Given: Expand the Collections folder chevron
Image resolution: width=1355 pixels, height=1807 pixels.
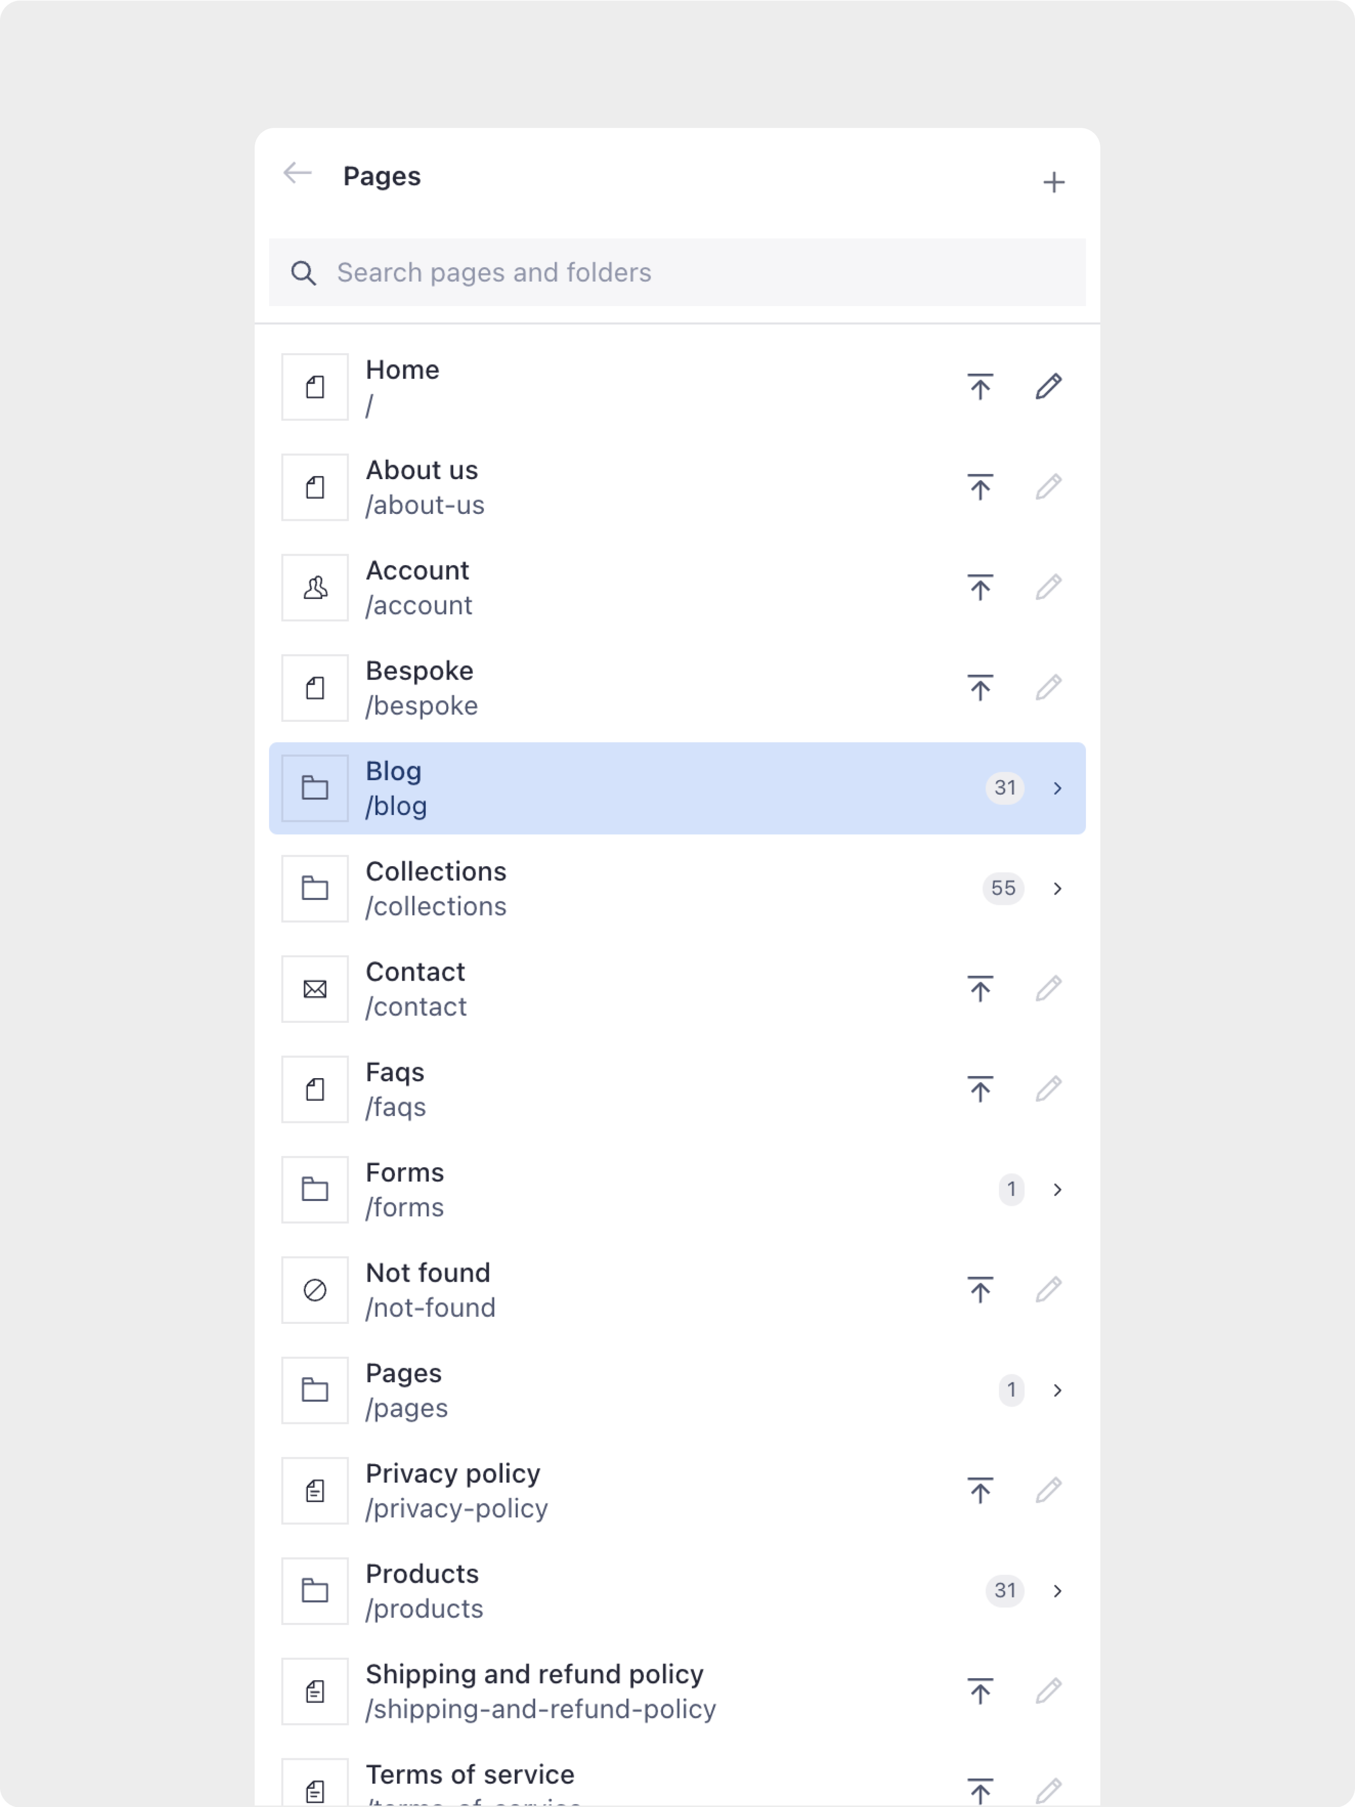Looking at the screenshot, I should tap(1058, 889).
